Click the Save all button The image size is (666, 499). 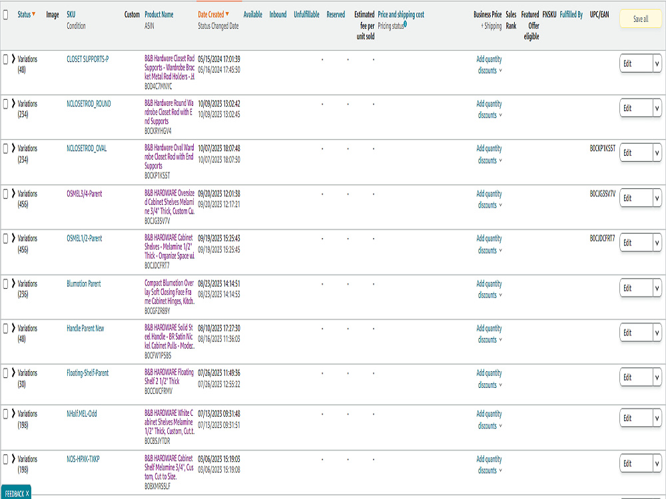point(641,19)
